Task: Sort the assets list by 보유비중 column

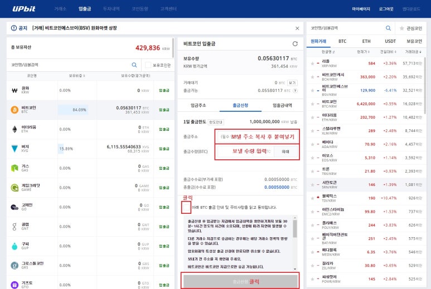Action: coord(77,76)
